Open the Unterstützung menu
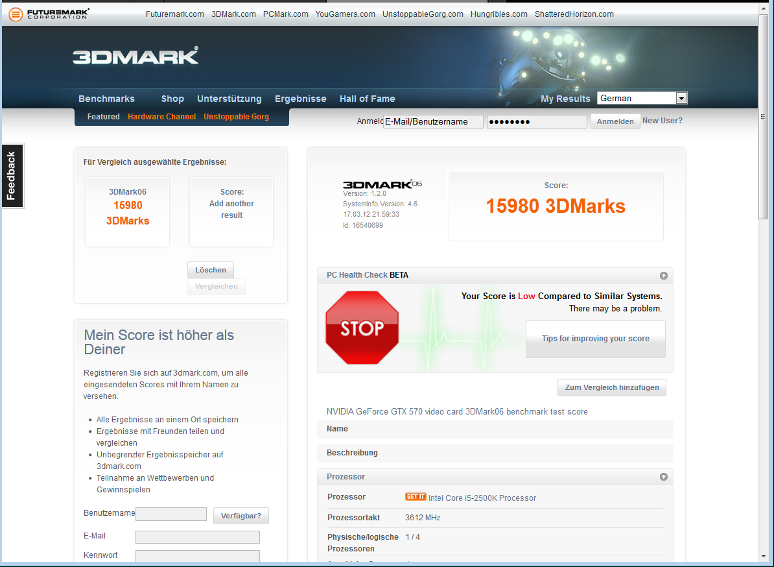 pyautogui.click(x=229, y=99)
